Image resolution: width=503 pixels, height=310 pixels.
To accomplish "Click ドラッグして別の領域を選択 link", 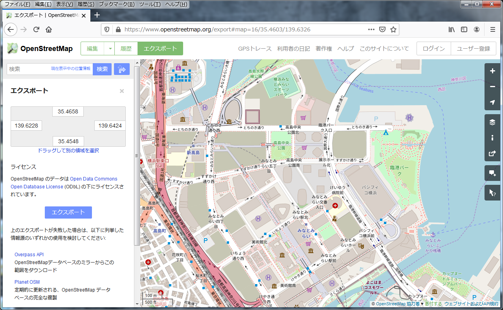I will point(68,150).
